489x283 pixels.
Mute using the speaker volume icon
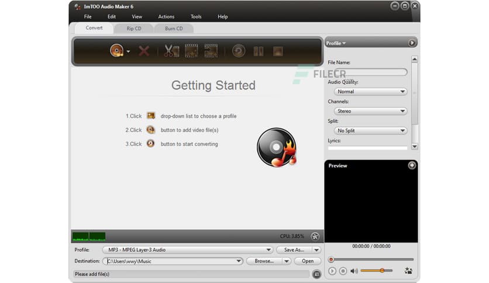pyautogui.click(x=354, y=271)
